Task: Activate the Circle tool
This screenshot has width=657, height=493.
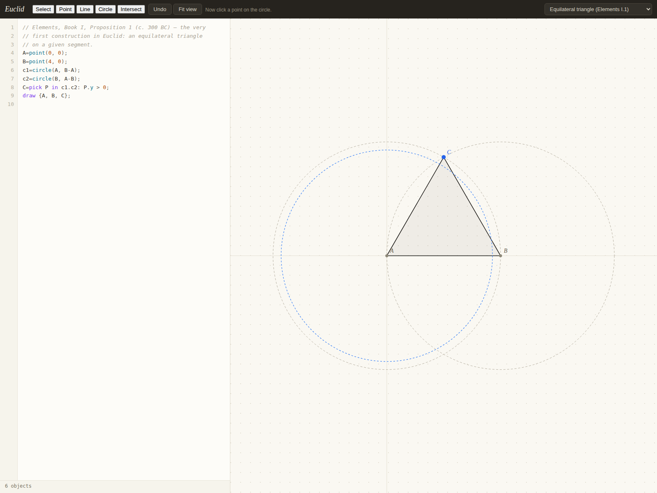Action: tap(106, 9)
